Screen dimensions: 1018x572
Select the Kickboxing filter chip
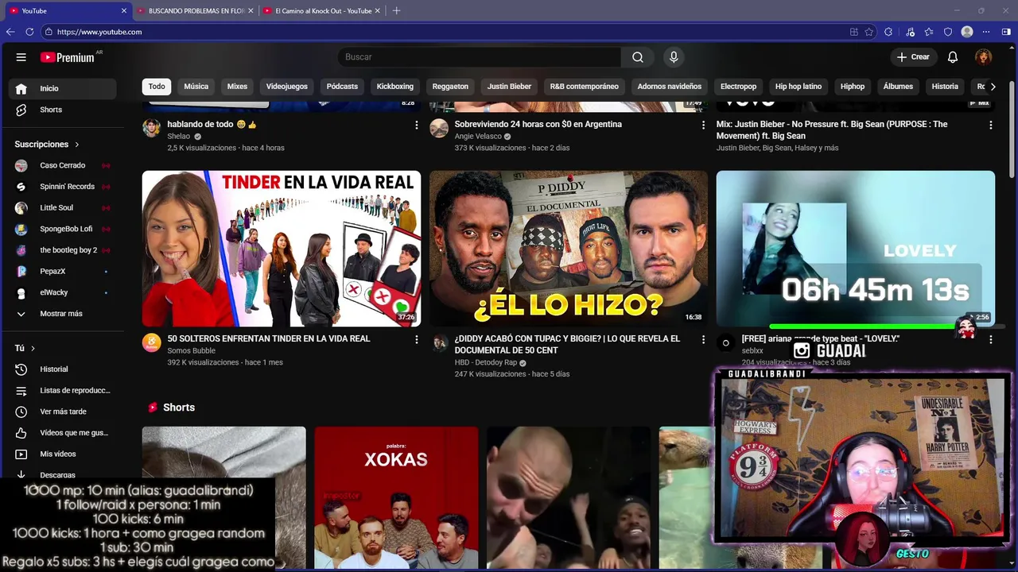[395, 87]
